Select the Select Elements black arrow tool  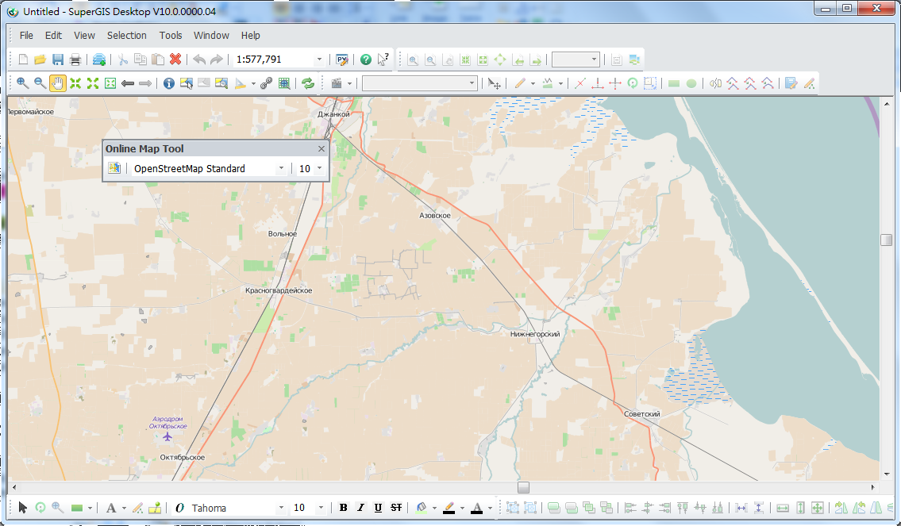click(x=23, y=508)
